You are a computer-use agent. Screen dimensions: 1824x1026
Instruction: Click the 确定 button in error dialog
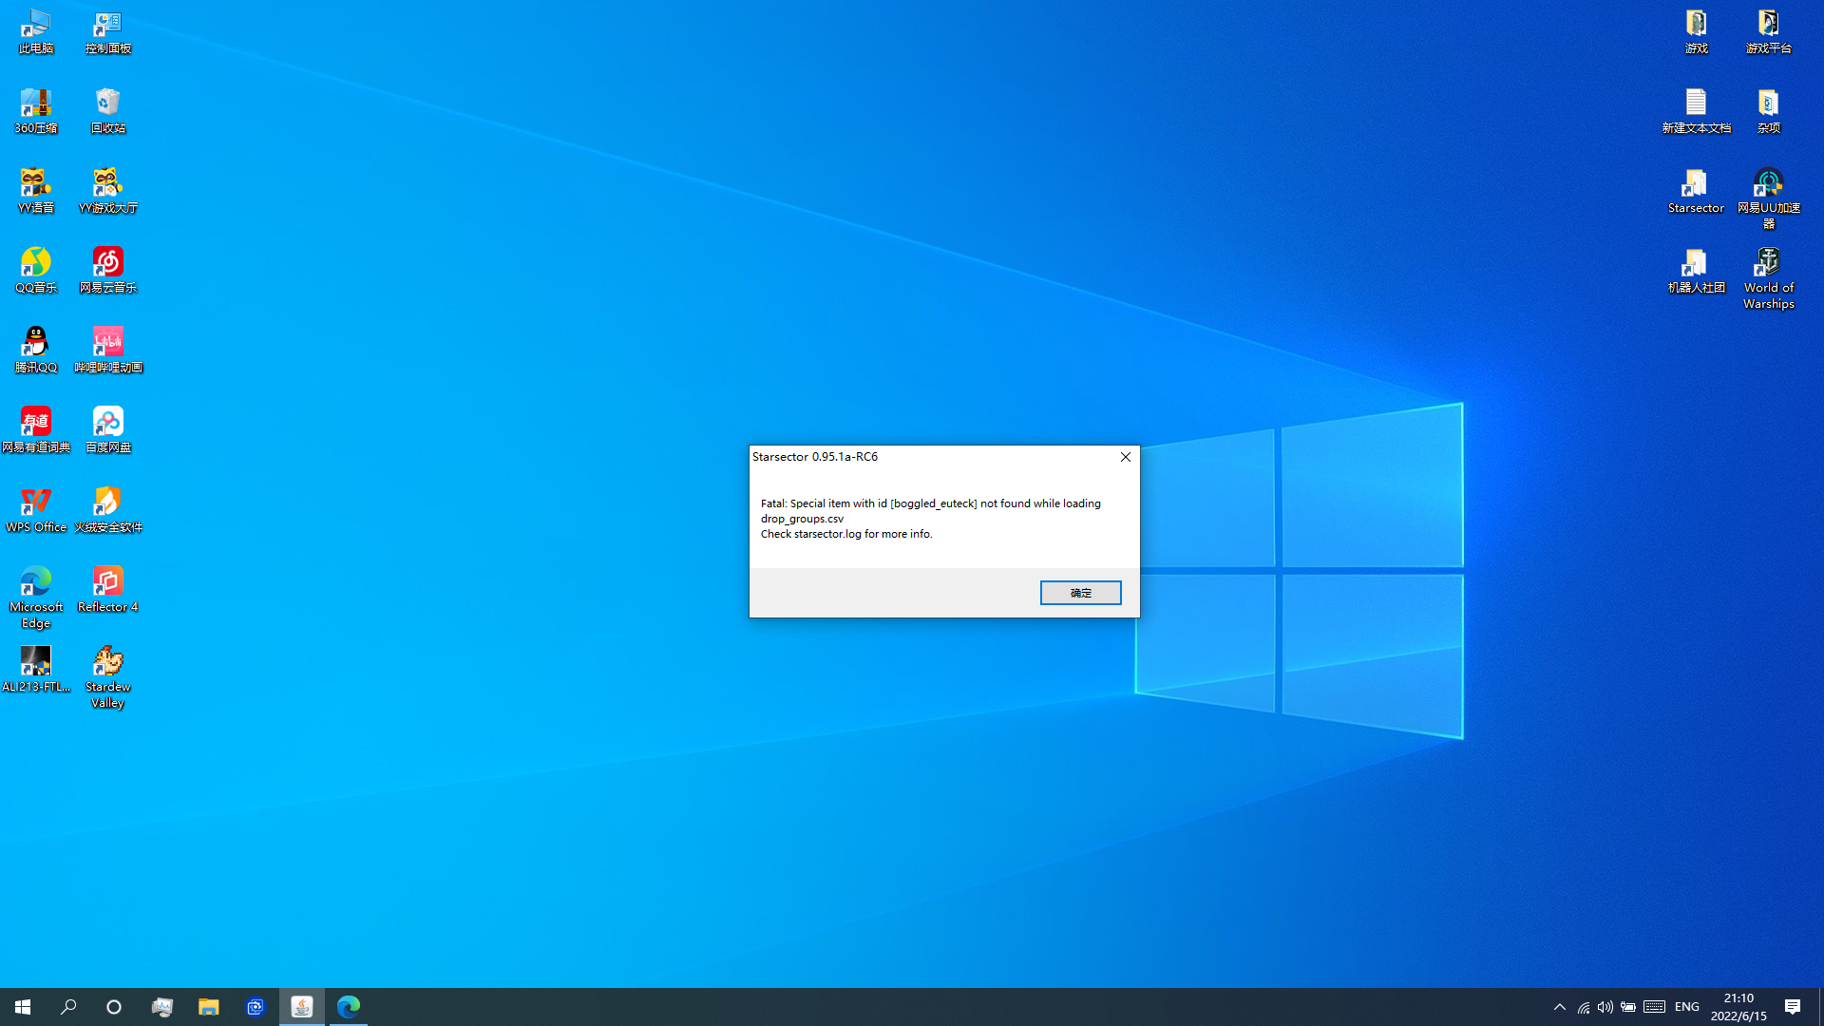[1080, 593]
